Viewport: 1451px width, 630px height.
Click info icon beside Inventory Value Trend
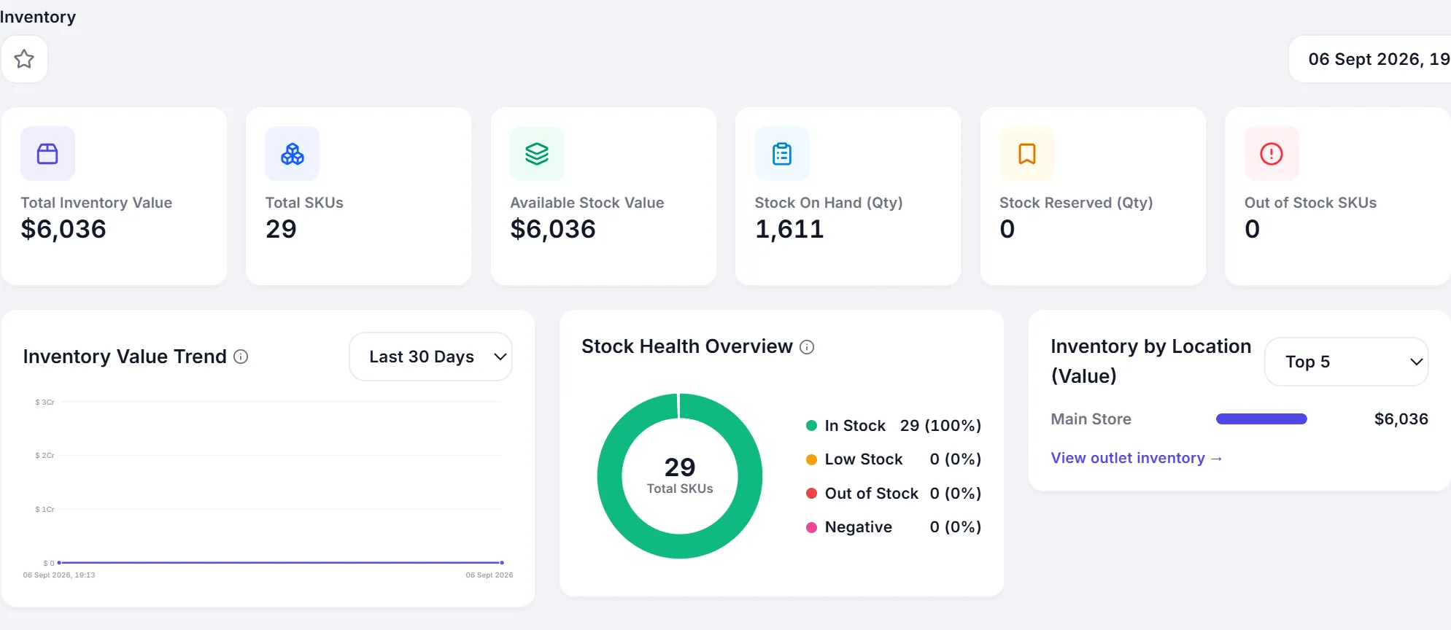[x=241, y=357]
